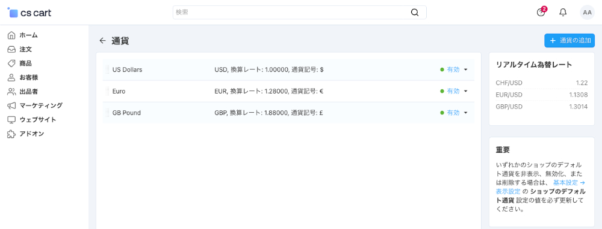Click the EUR/USD rate row

pos(541,95)
